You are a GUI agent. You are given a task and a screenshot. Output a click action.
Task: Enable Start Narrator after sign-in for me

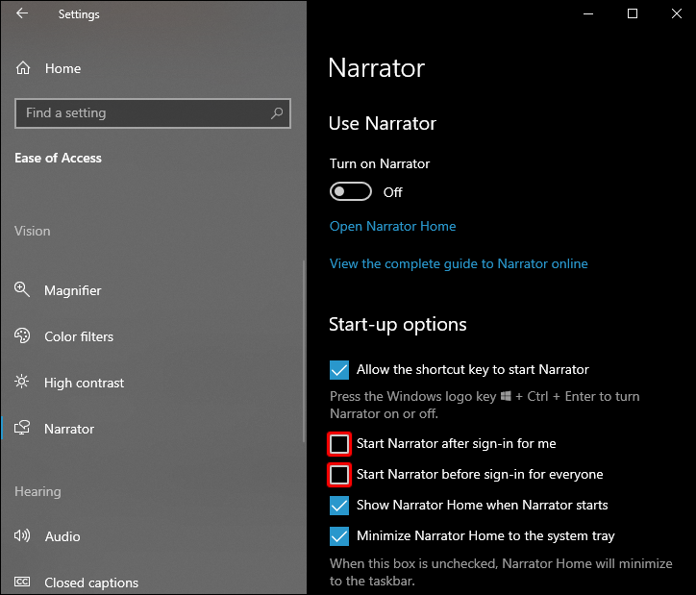[x=339, y=444]
